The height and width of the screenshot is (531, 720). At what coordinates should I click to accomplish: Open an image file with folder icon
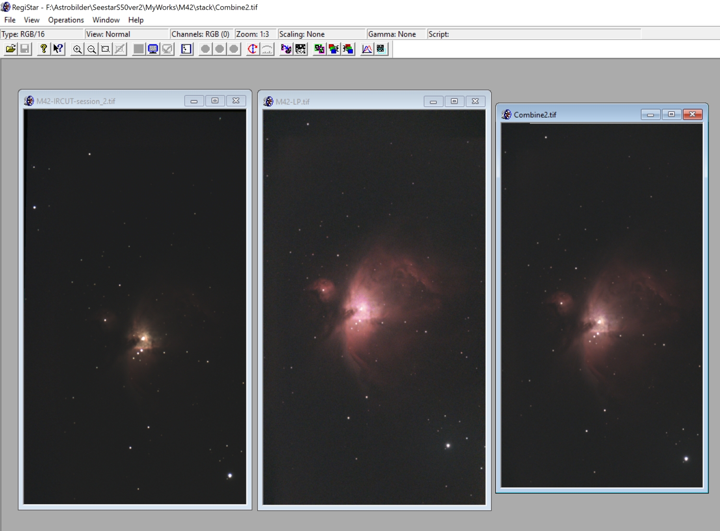coord(11,49)
